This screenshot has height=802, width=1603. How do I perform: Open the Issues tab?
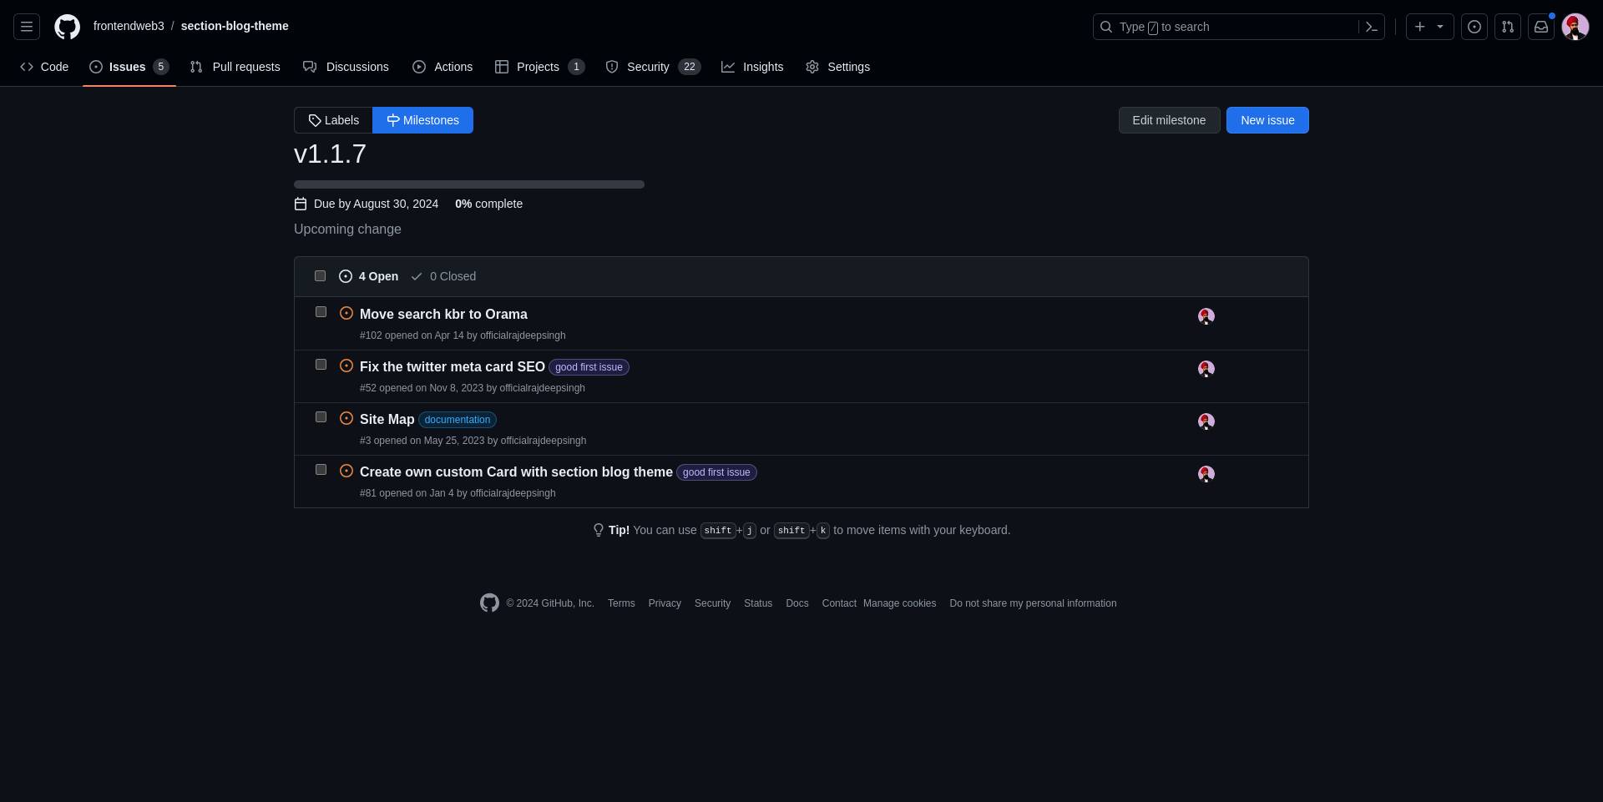[x=129, y=67]
